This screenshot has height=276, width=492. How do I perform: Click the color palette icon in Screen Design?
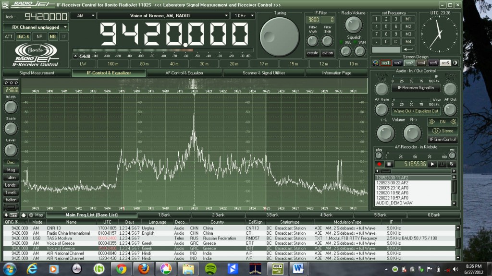tap(376, 63)
